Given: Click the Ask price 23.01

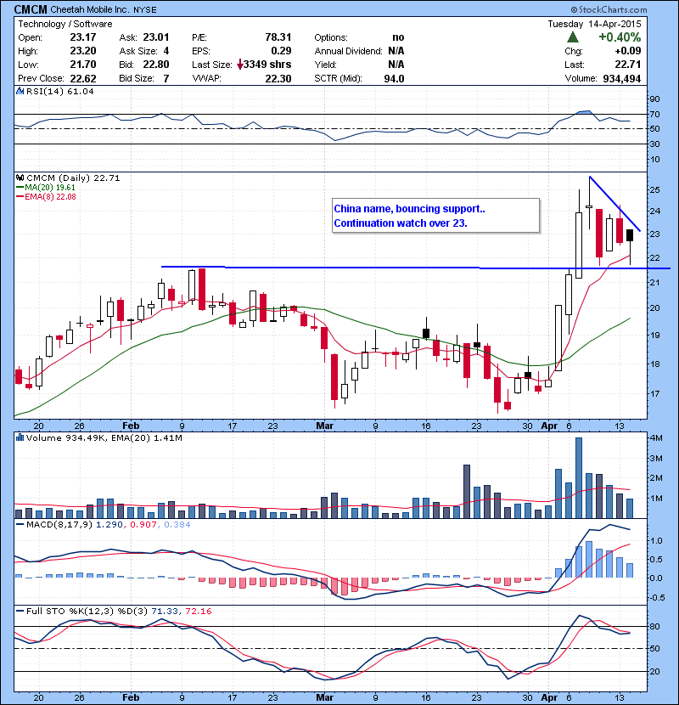Looking at the screenshot, I should point(156,37).
